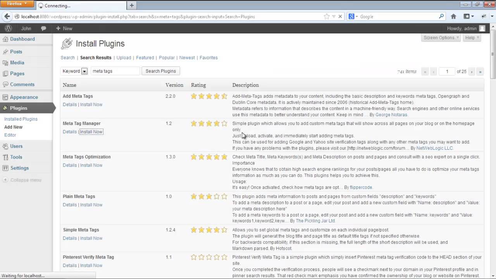This screenshot has height=279, width=496.
Task: Click the Plugins plug icon in sidebar
Action: point(5,108)
